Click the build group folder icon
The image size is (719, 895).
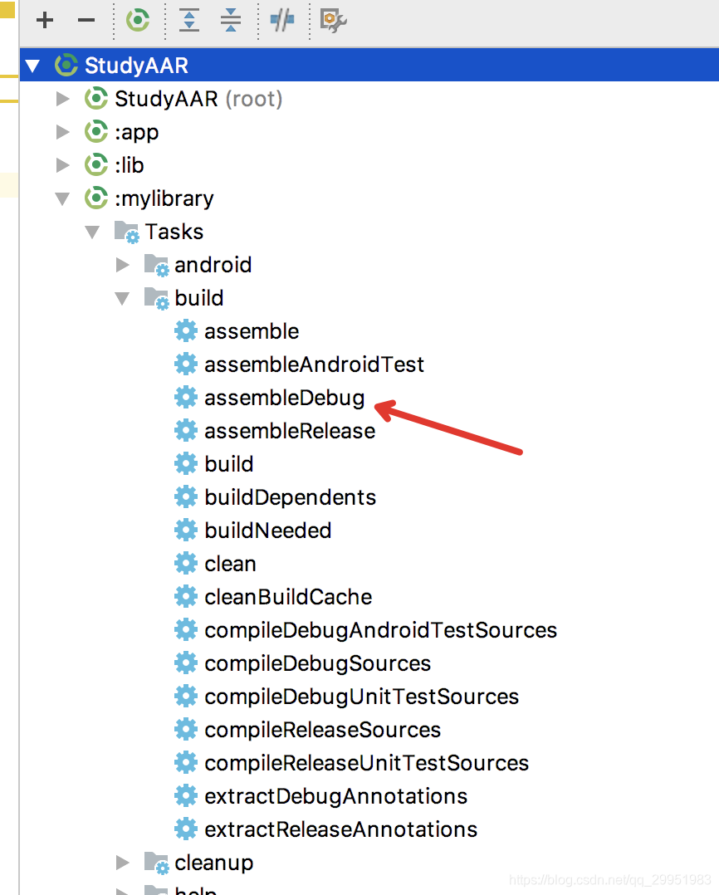157,299
